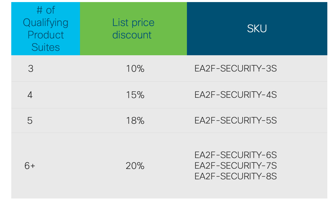Select the 18% discount cell
Screen dimensions: 330x200
click(135, 121)
